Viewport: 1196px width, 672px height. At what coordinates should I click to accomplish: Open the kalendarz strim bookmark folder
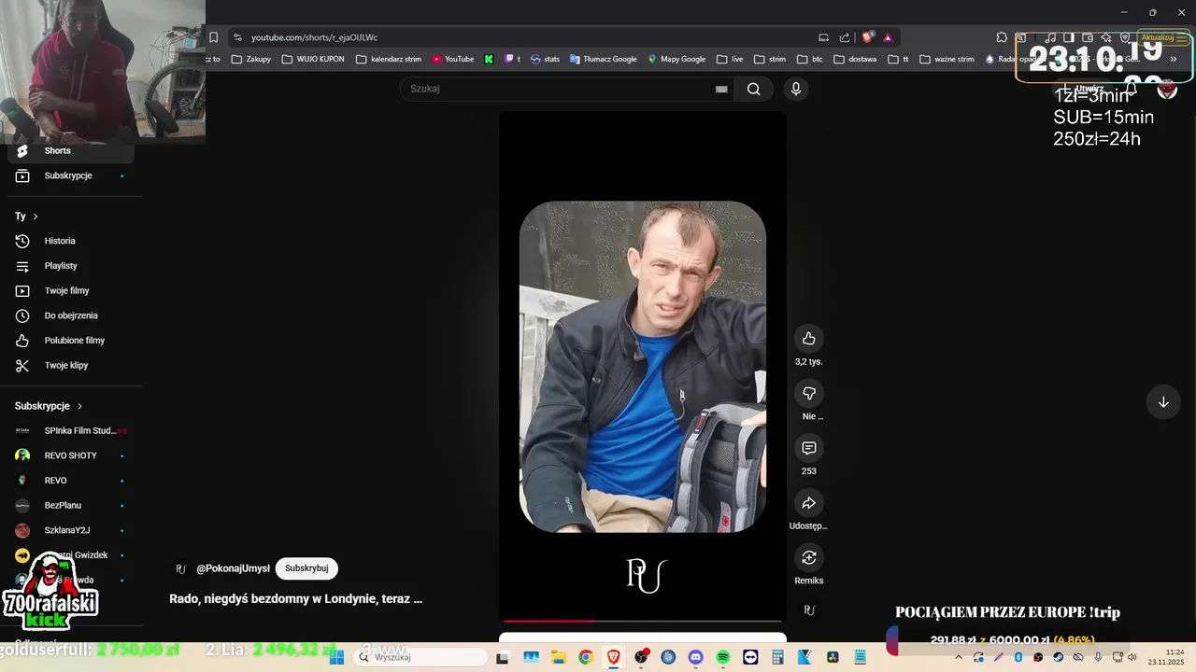click(x=389, y=59)
